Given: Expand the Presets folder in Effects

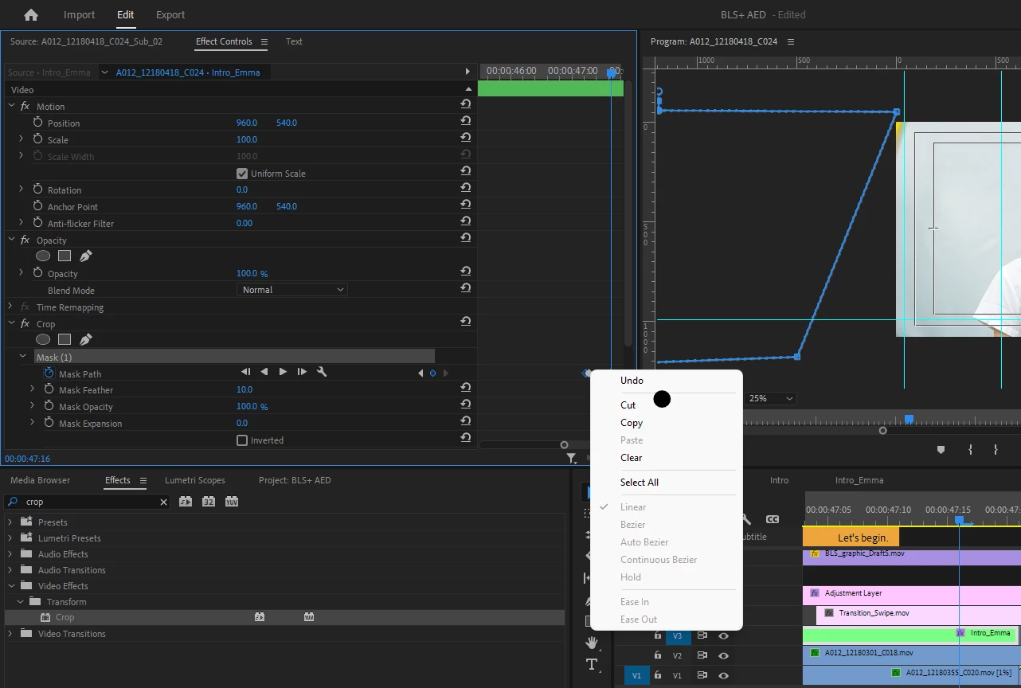Looking at the screenshot, I should click(10, 522).
